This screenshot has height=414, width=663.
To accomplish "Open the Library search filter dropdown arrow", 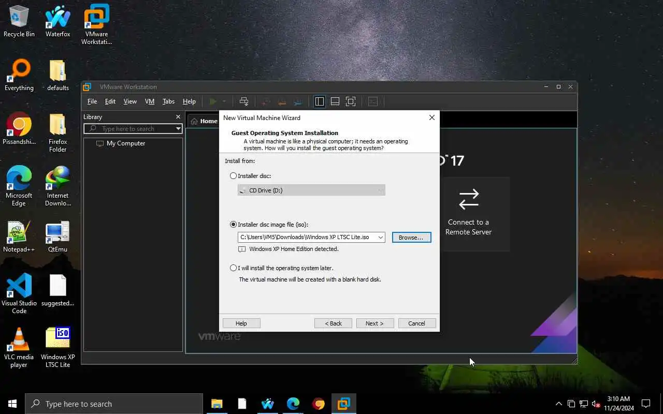I will (x=178, y=129).
